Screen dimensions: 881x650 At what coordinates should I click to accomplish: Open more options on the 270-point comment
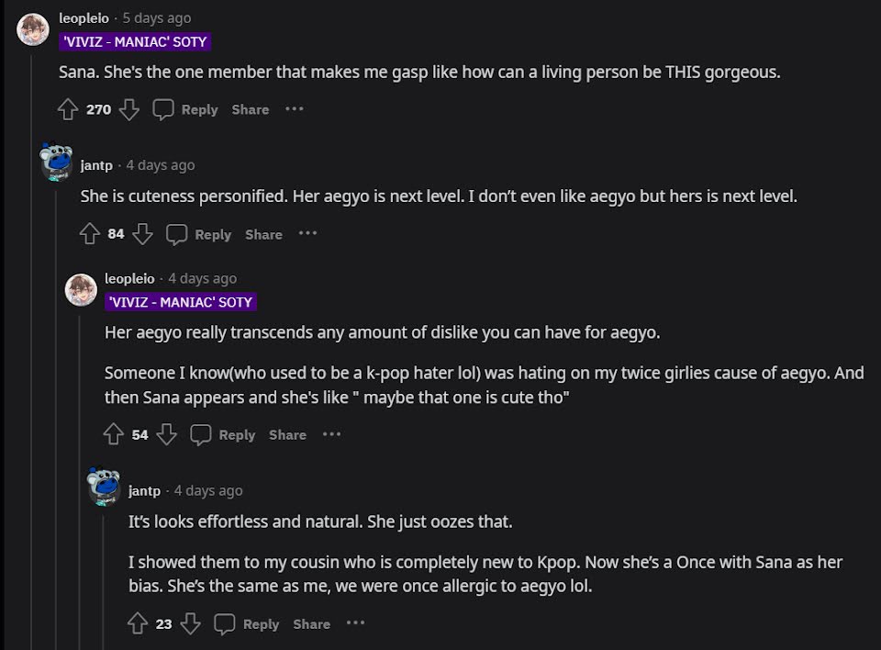[x=294, y=109]
